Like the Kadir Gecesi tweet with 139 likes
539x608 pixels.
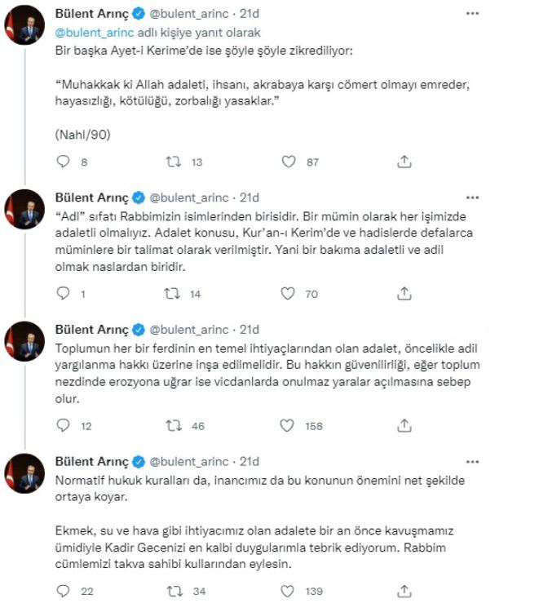(287, 589)
